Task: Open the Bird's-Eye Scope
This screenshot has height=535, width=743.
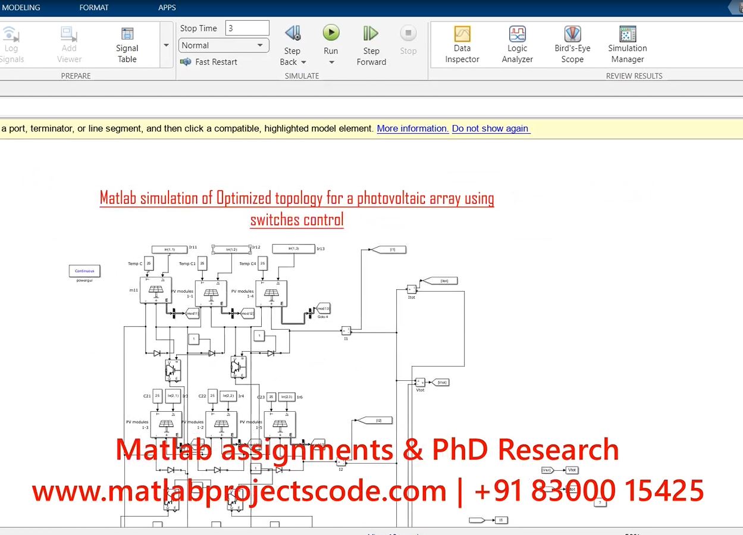Action: pos(572,45)
